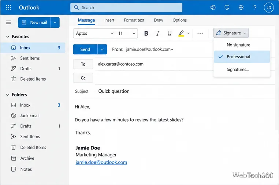279x185 pixels.
Task: Switch to the Format text tab
Action: 134,20
